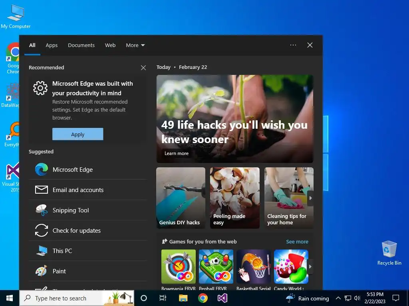Show hidden system tray icons

[x=338, y=298]
